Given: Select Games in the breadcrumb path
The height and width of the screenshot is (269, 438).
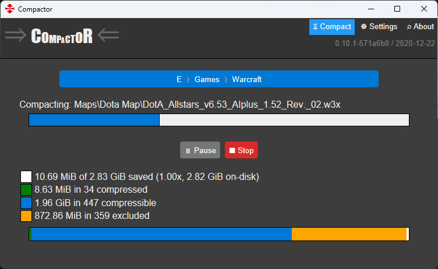Looking at the screenshot, I should pyautogui.click(x=207, y=79).
